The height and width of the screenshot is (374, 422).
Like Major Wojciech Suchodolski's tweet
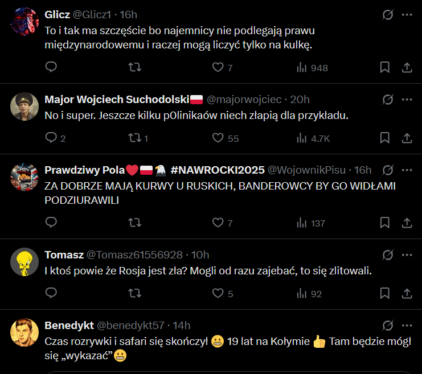[218, 138]
